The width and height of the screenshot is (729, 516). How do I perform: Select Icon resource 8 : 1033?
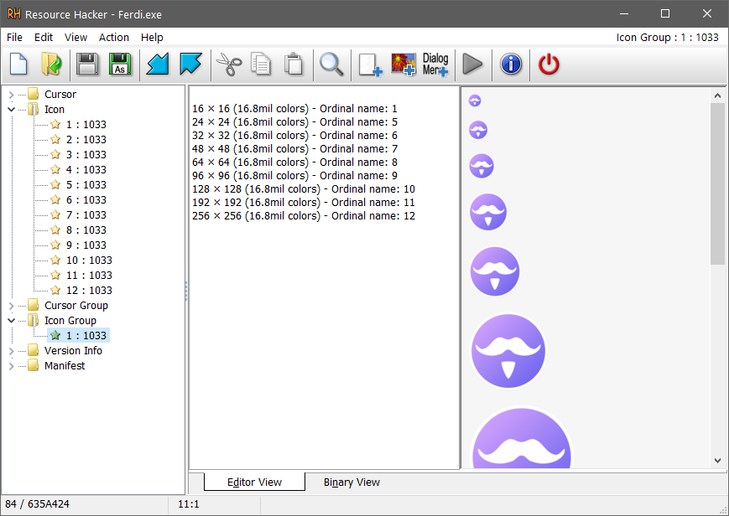[x=86, y=230]
